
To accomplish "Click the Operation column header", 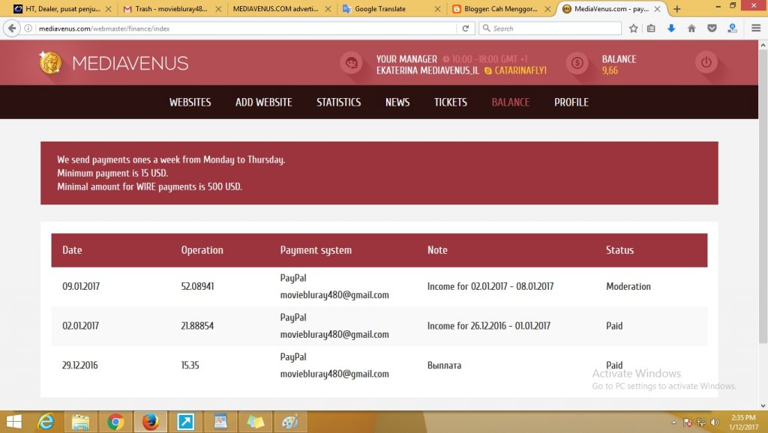I will (202, 250).
